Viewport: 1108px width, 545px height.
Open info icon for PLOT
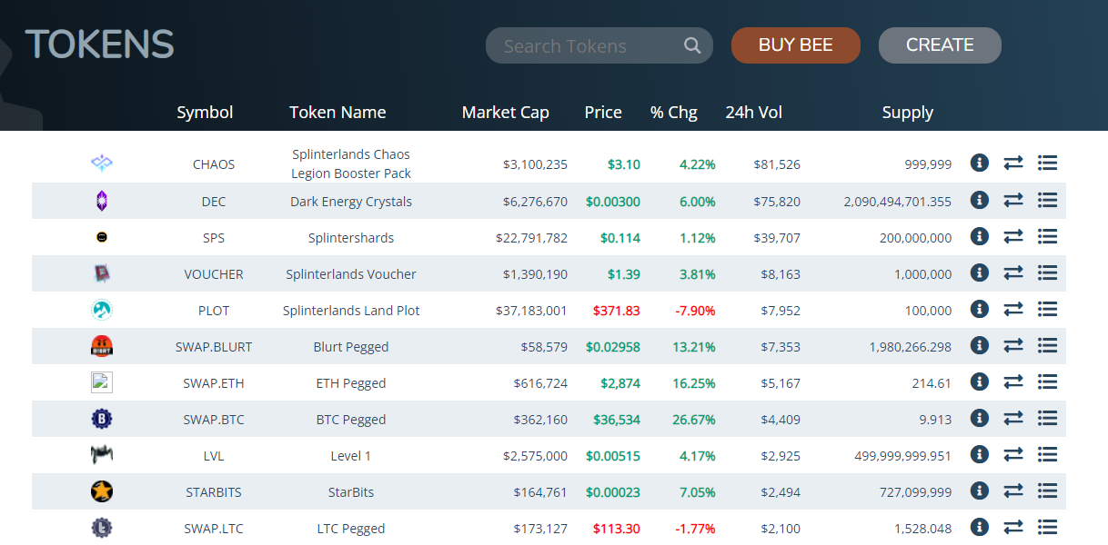click(979, 309)
